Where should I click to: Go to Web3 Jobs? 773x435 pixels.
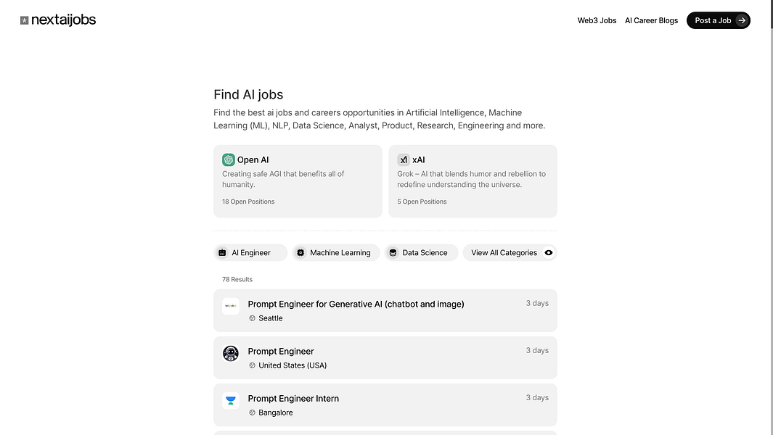(x=597, y=20)
